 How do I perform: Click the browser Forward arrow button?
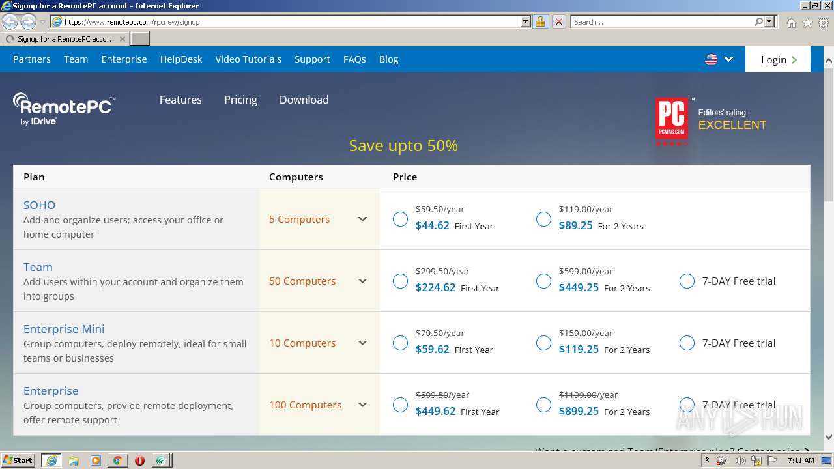point(28,22)
